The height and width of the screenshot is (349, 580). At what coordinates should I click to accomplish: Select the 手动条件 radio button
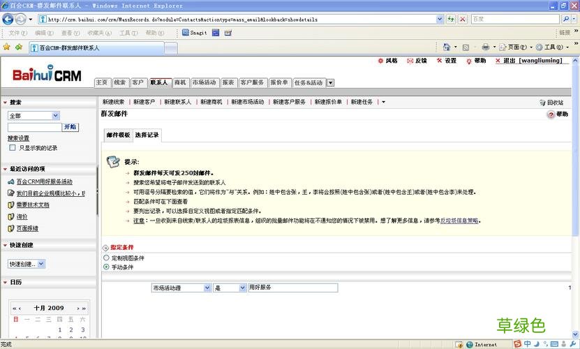pos(106,267)
